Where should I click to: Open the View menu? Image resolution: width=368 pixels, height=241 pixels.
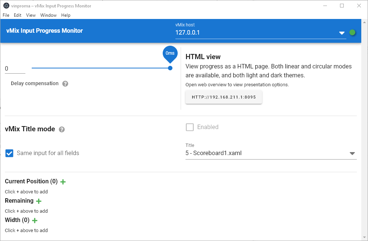click(x=31, y=15)
